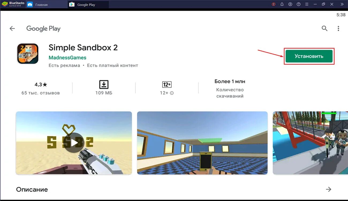Screen dimensions: 348x201
Task: Open the MadnessGames developer link
Action: 67,57
